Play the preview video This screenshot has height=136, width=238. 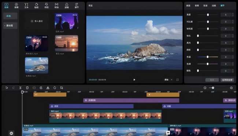pyautogui.click(x=134, y=80)
